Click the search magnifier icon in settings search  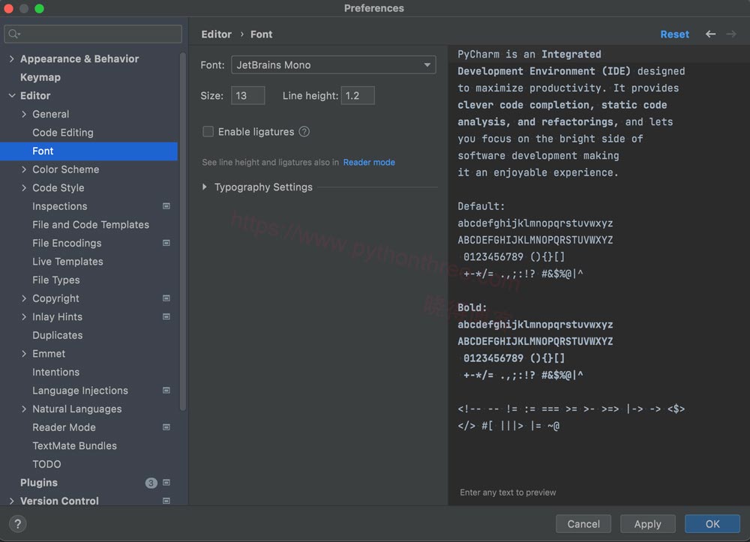click(13, 34)
